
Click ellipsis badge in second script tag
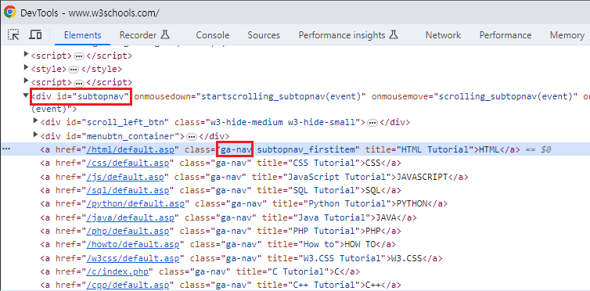(79, 83)
